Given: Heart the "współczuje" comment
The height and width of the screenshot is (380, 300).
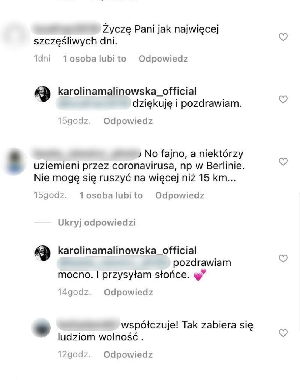Looking at the screenshot, I should (x=283, y=333).
